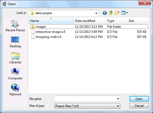Open Libraries from the sidebar
This screenshot has width=153, height=113.
point(15,58)
